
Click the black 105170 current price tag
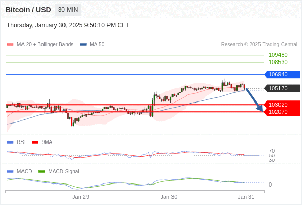(282, 88)
